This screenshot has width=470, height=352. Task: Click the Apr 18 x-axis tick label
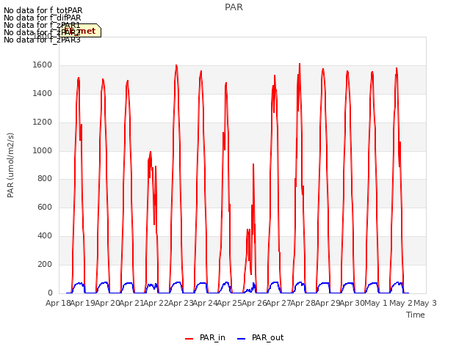coord(58,303)
